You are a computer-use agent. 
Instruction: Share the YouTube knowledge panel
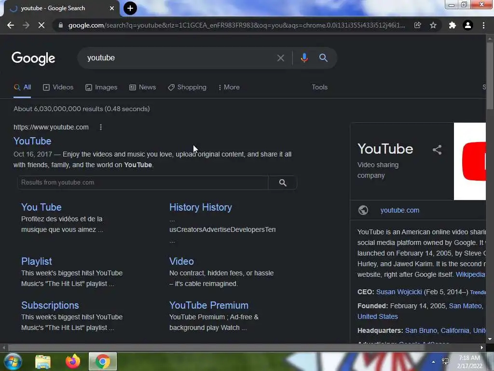point(437,150)
